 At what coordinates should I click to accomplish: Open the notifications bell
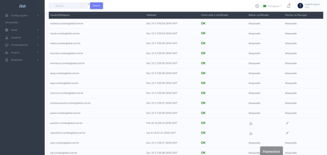pyautogui.click(x=289, y=6)
